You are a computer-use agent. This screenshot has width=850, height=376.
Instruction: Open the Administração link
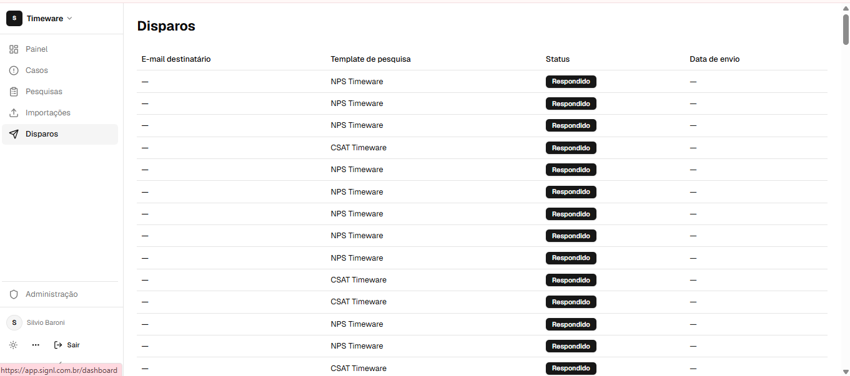click(60, 294)
